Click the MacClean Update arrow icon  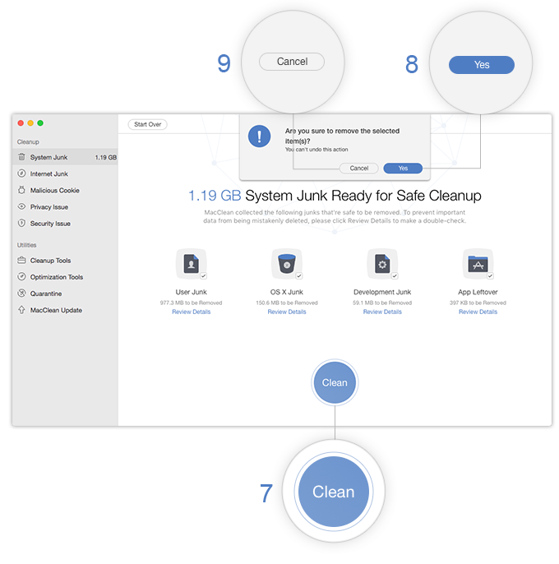[x=22, y=310]
